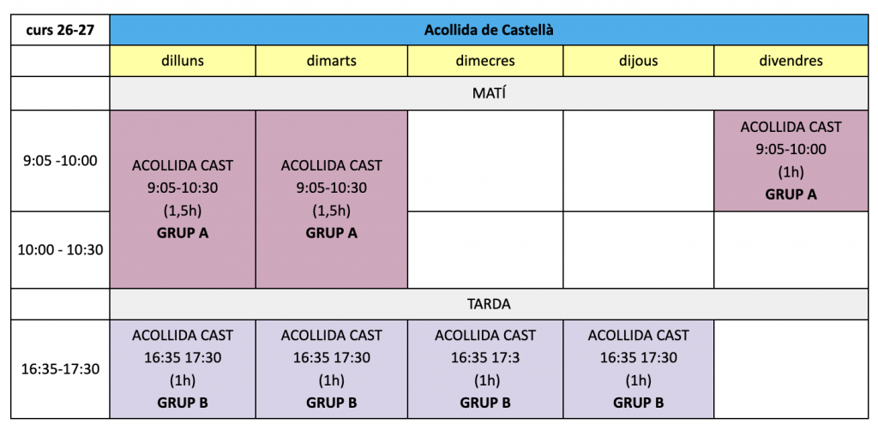Click Monday afternoon GRUP B cell

click(183, 369)
